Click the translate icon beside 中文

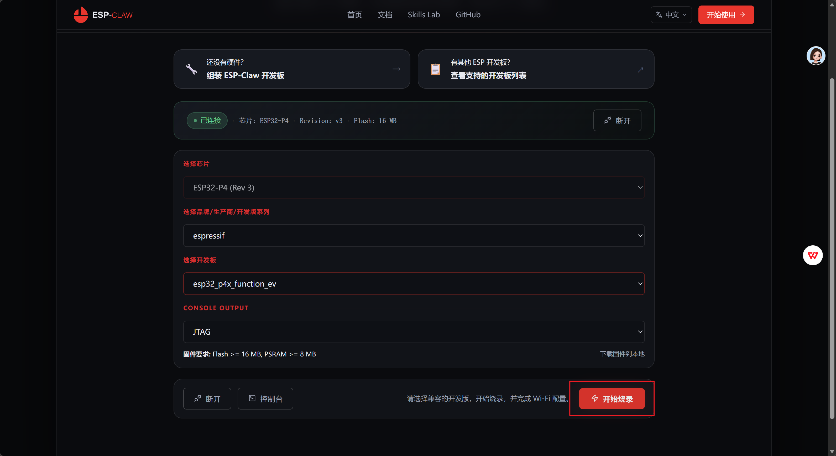[659, 15]
